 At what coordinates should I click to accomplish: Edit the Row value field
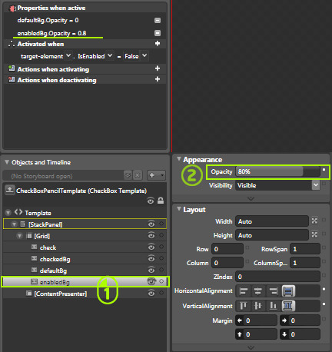point(227,249)
